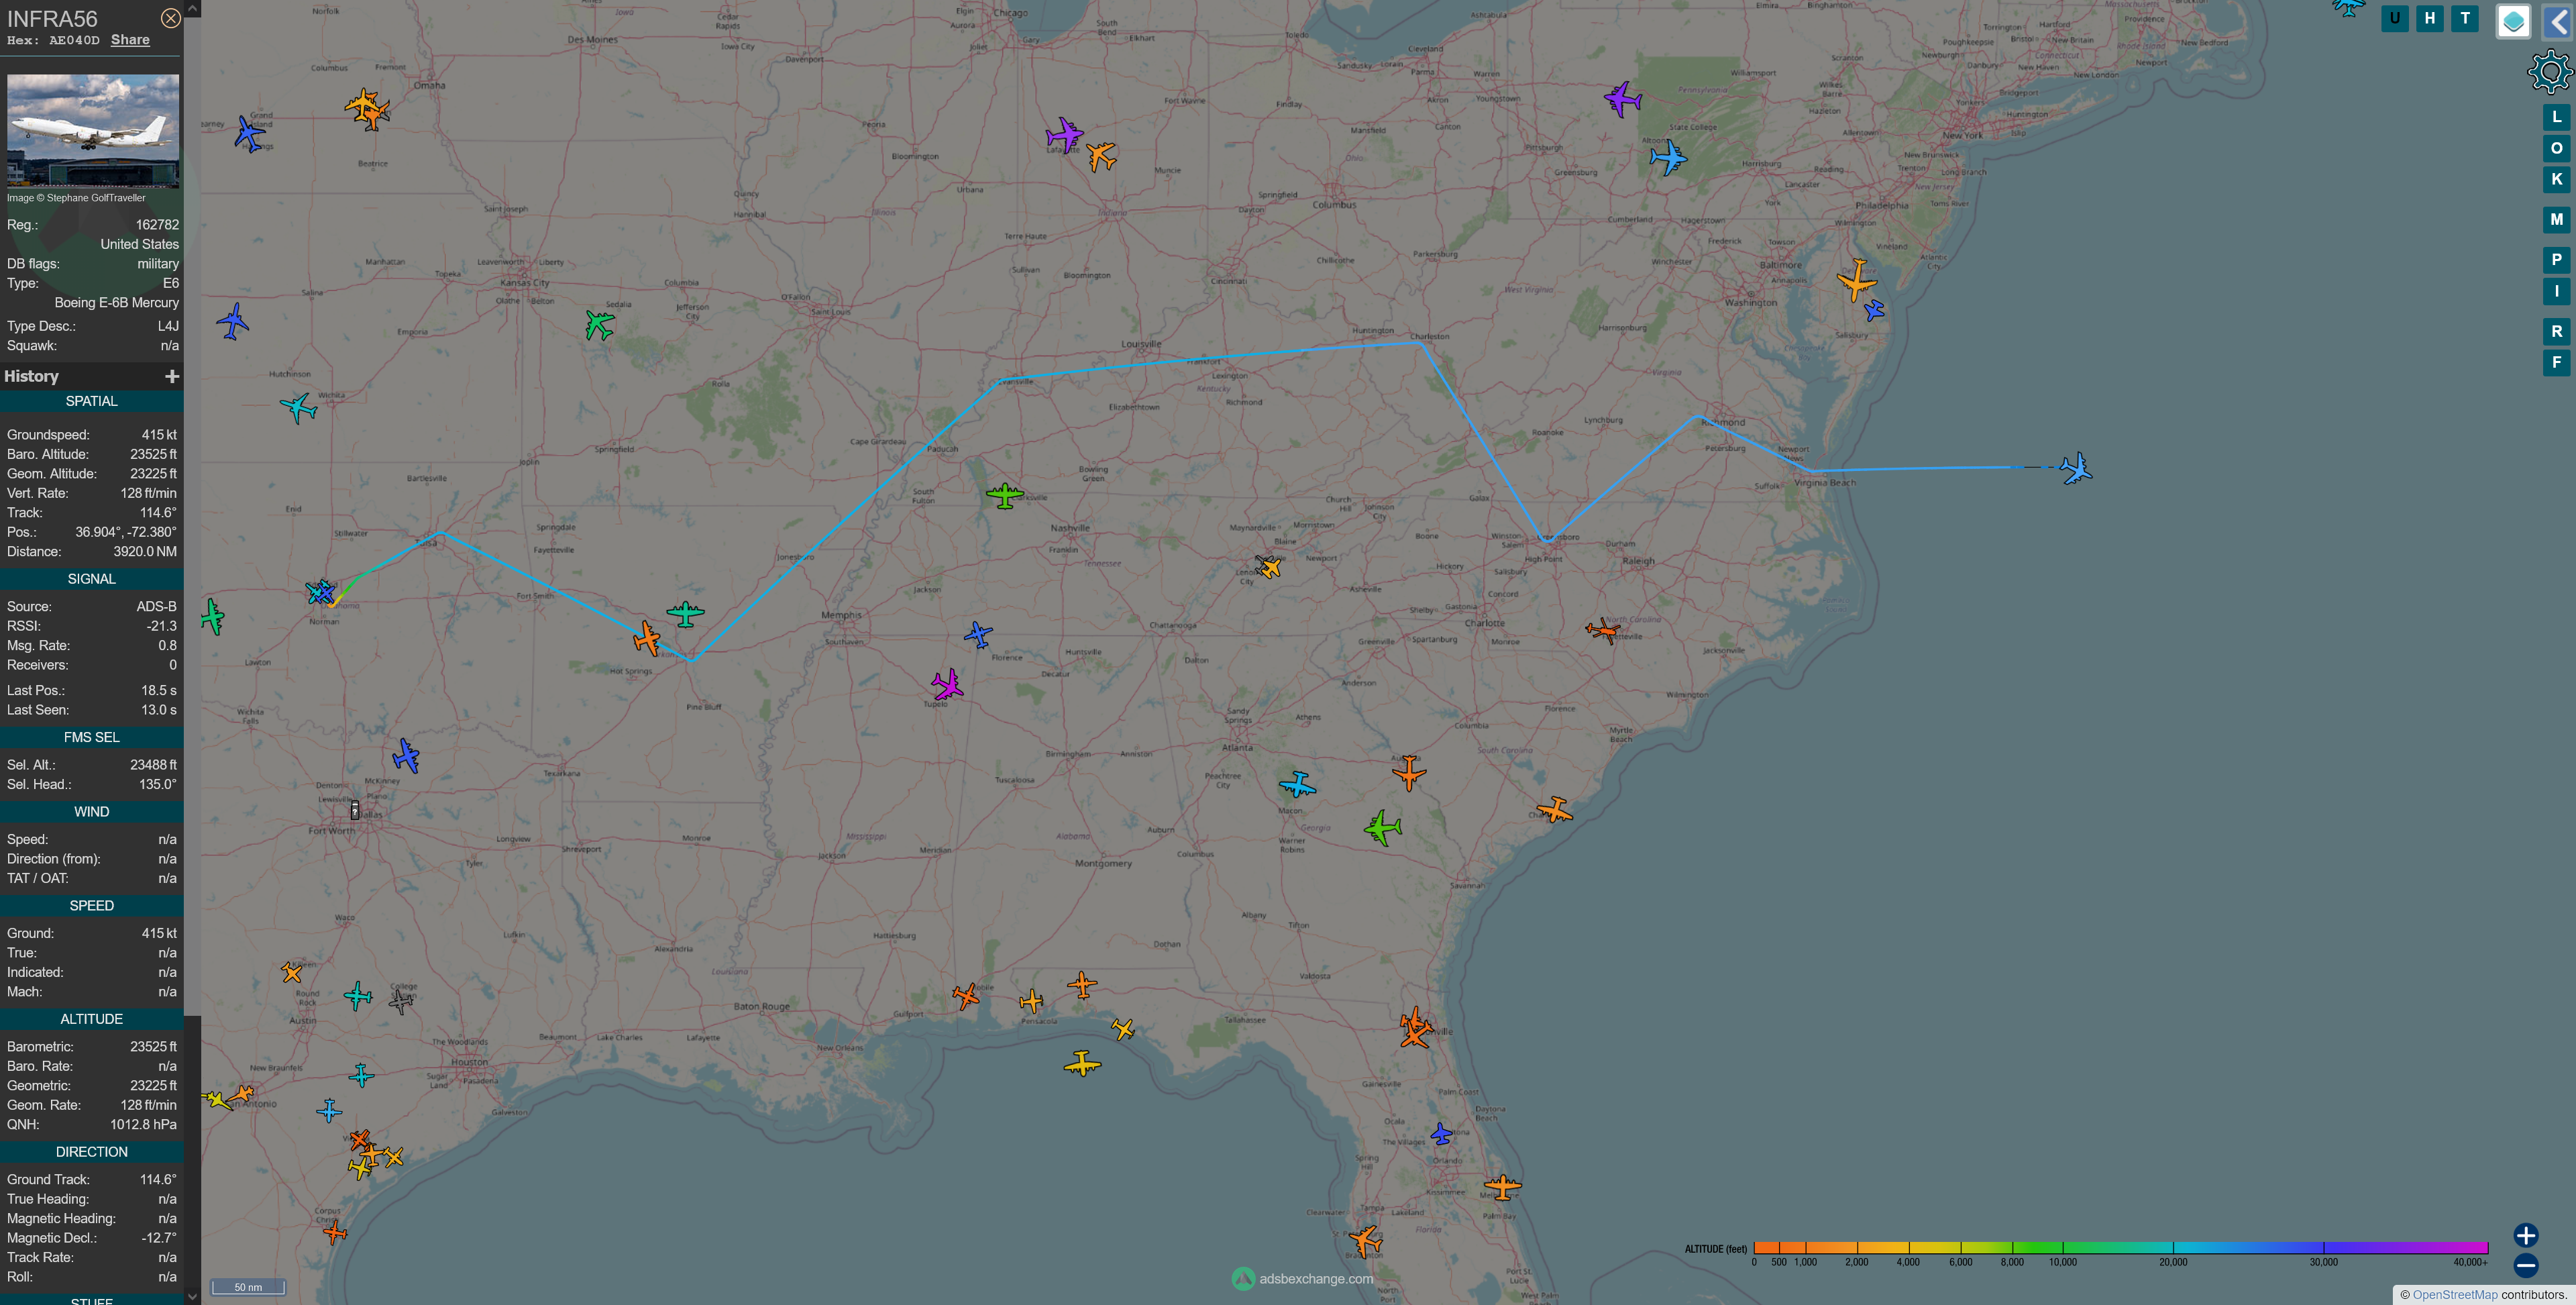Click the altitude color legend bar

click(2120, 1247)
